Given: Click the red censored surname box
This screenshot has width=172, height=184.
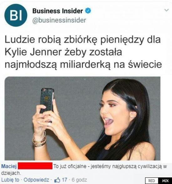Looking at the screenshot, I should click(x=35, y=166).
